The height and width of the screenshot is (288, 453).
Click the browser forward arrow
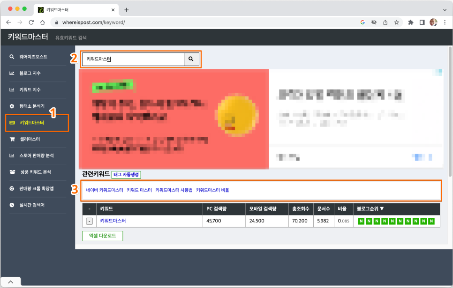[20, 22]
